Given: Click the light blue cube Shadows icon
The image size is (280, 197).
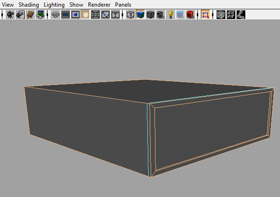Looking at the screenshot, I should 180,14.
